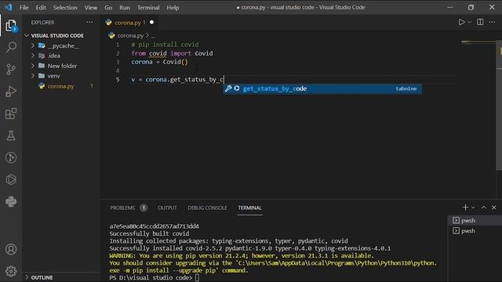Switch to the OUTPUT tab

(x=167, y=208)
